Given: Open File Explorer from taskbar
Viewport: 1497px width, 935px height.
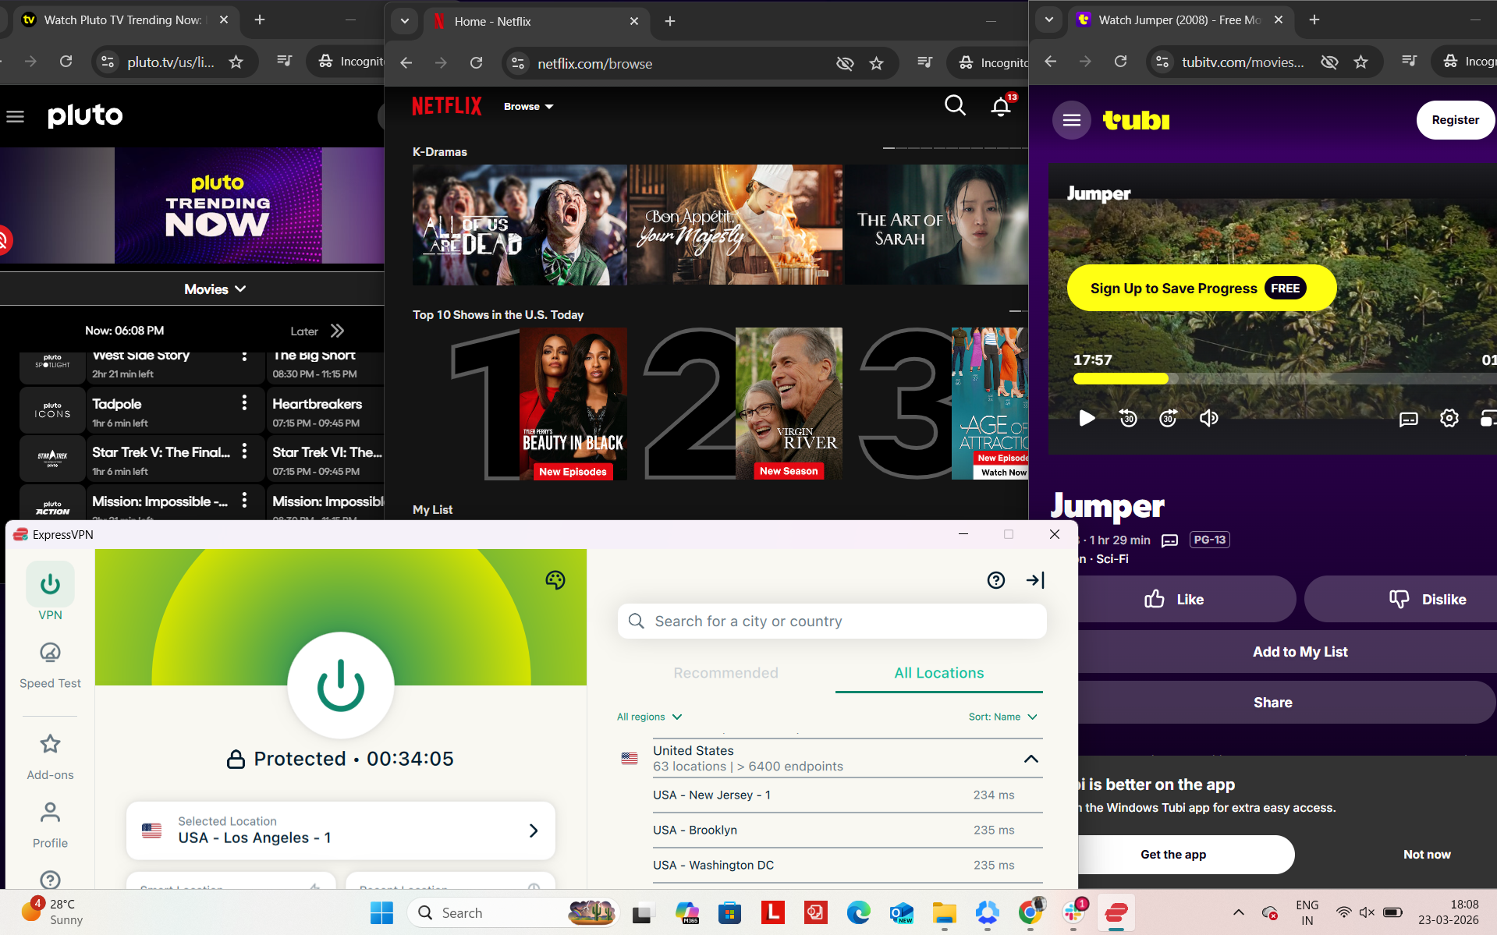Looking at the screenshot, I should click(x=944, y=912).
